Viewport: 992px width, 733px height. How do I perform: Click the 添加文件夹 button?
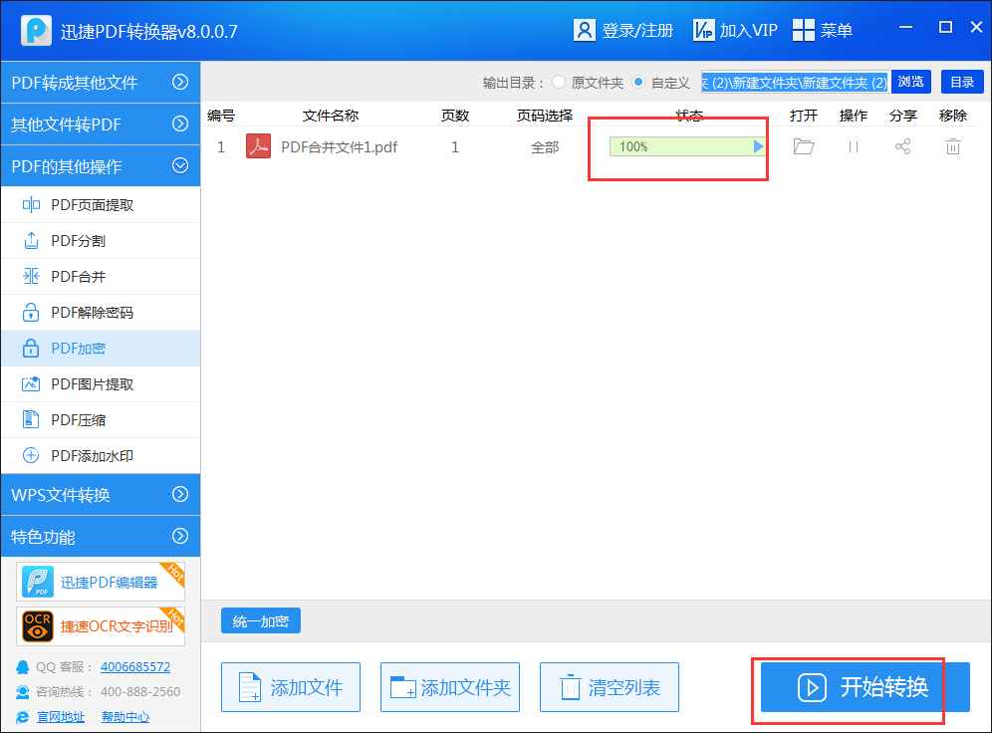[450, 687]
